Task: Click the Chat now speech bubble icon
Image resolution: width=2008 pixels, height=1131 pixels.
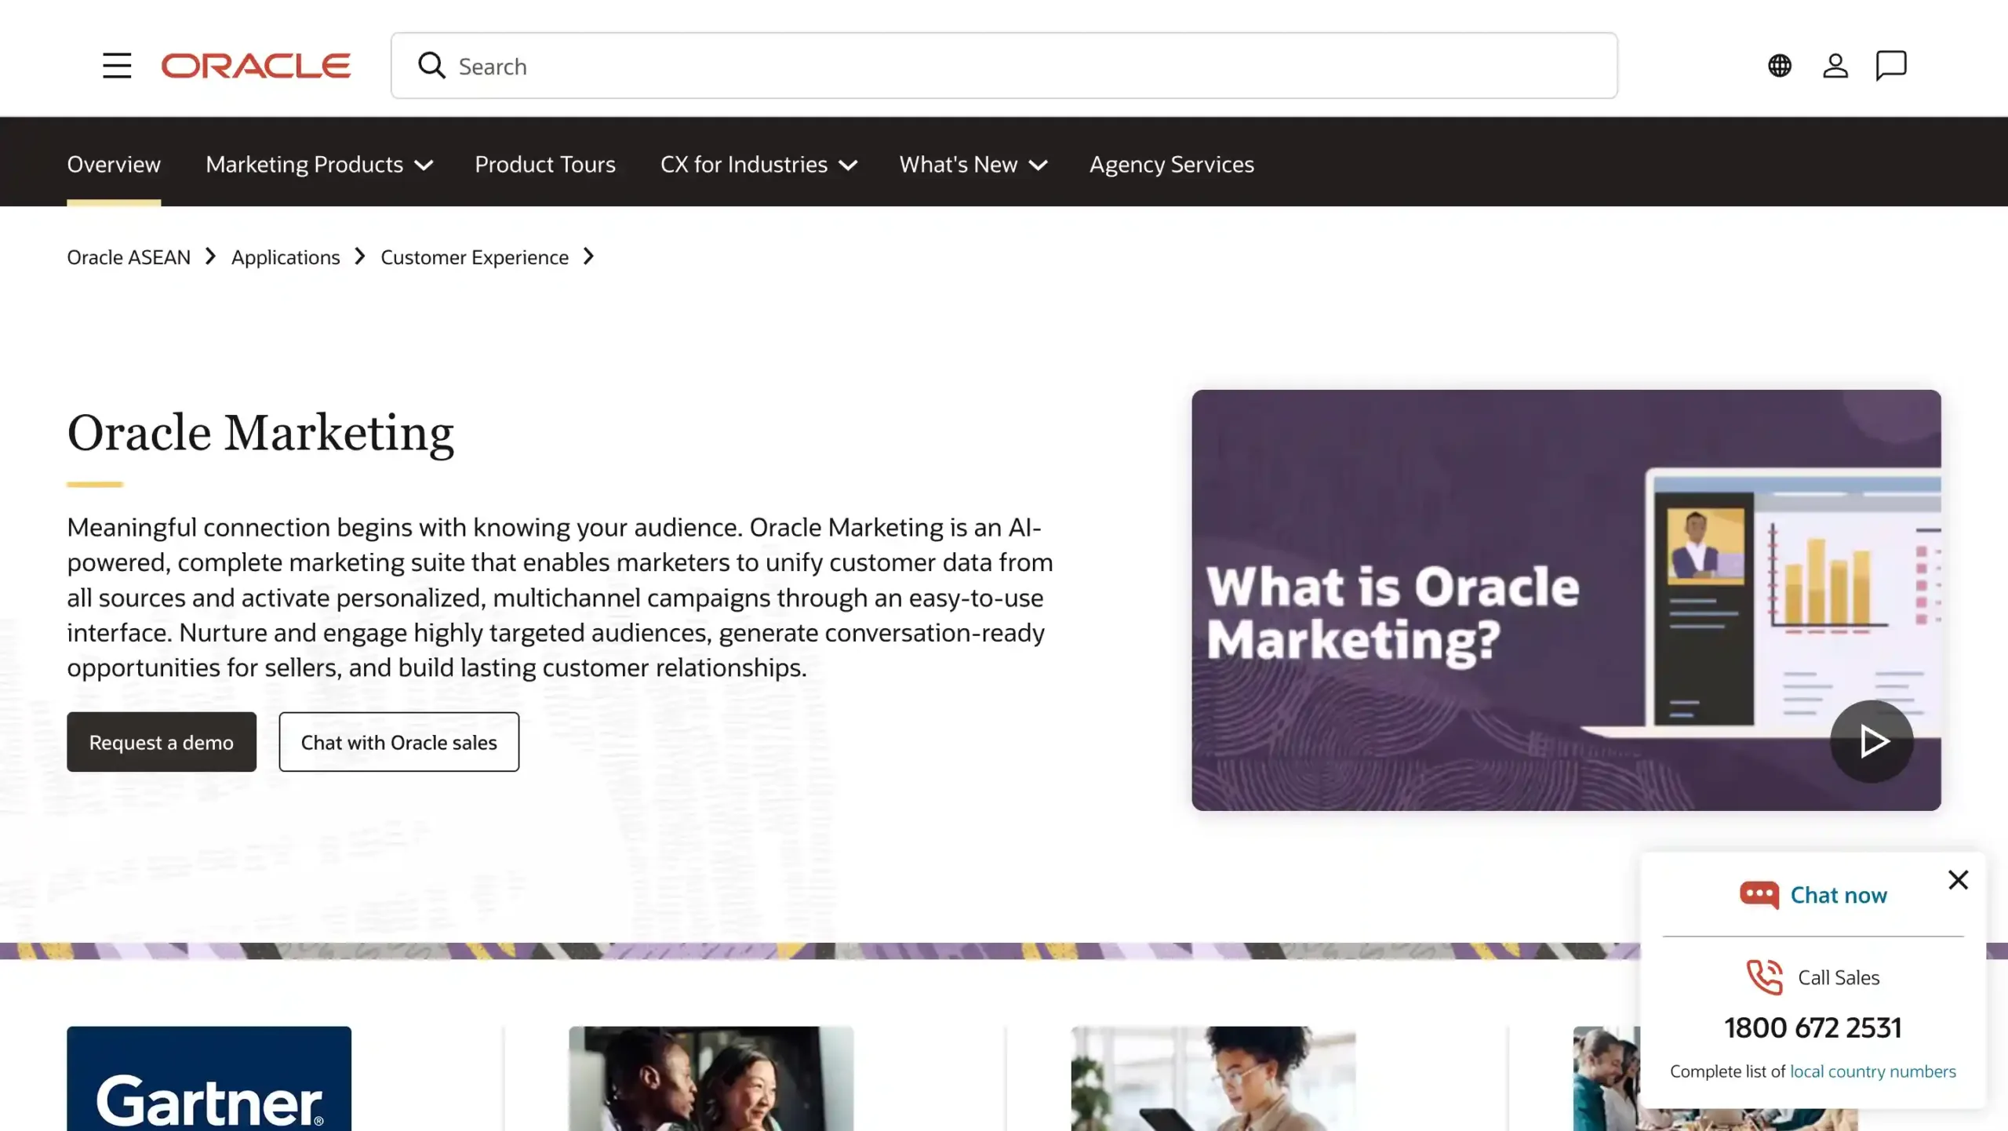Action: tap(1759, 894)
